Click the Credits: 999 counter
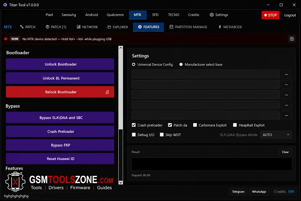 click(284, 191)
